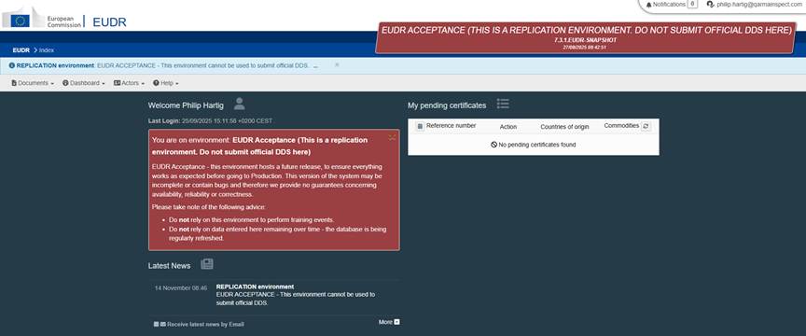Toggle Receive latest news by Email checkbox
806x336 pixels.
click(157, 324)
